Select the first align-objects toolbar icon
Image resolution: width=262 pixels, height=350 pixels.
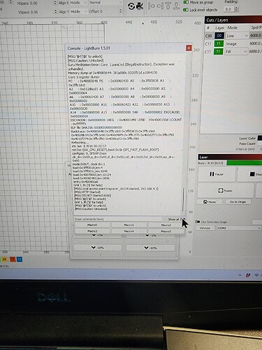tap(152, 6)
